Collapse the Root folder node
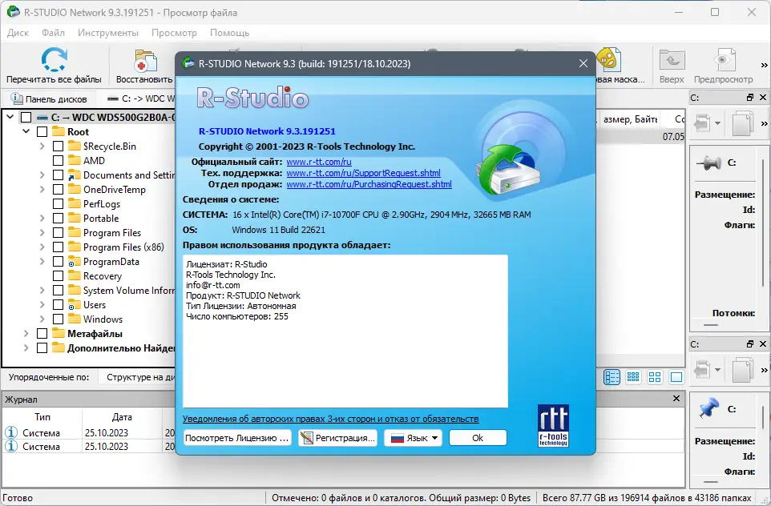The image size is (771, 506). [26, 131]
